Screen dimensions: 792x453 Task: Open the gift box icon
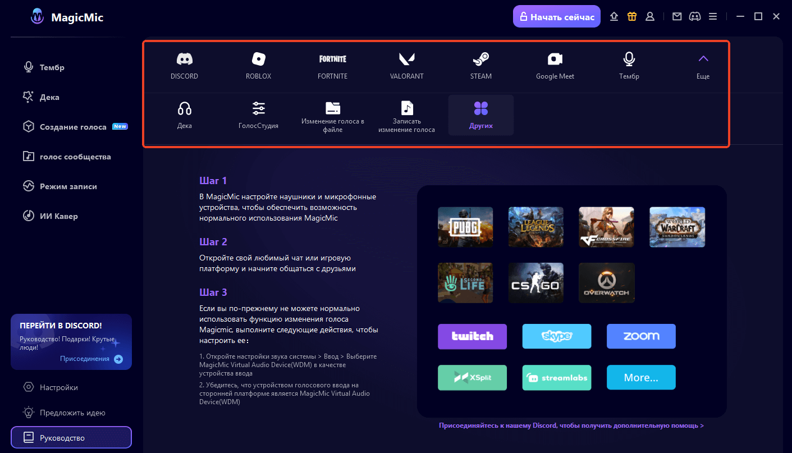click(x=632, y=17)
